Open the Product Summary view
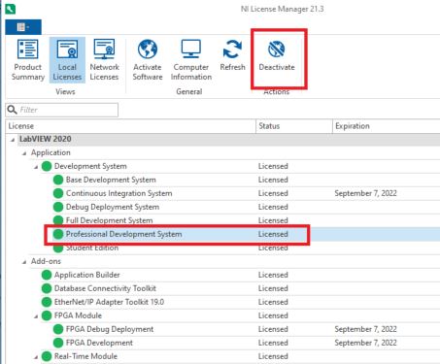The height and width of the screenshot is (364, 440). [28, 60]
